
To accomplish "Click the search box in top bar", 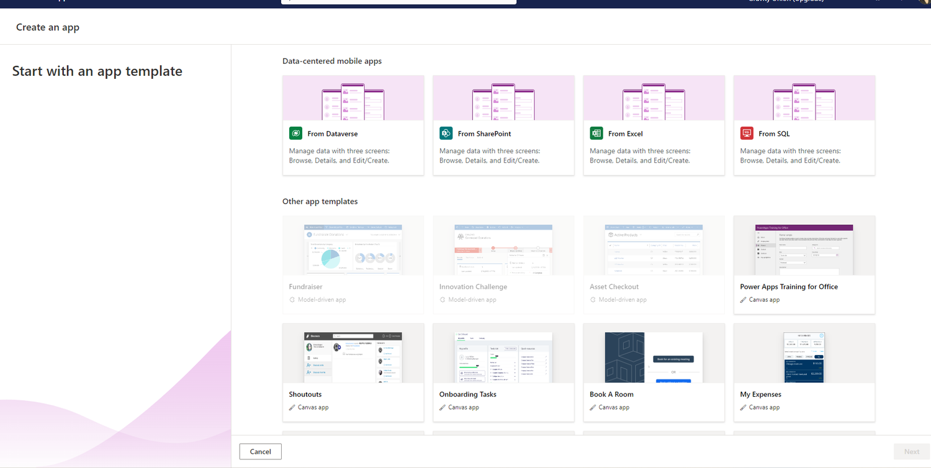I will [x=398, y=1].
